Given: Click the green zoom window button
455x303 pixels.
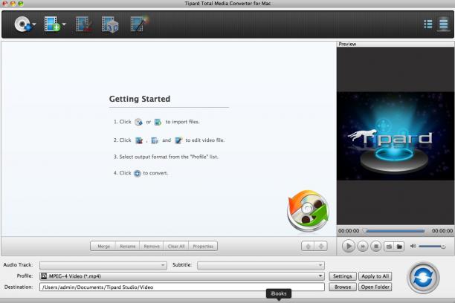Looking at the screenshot, I should pyautogui.click(x=20, y=4).
